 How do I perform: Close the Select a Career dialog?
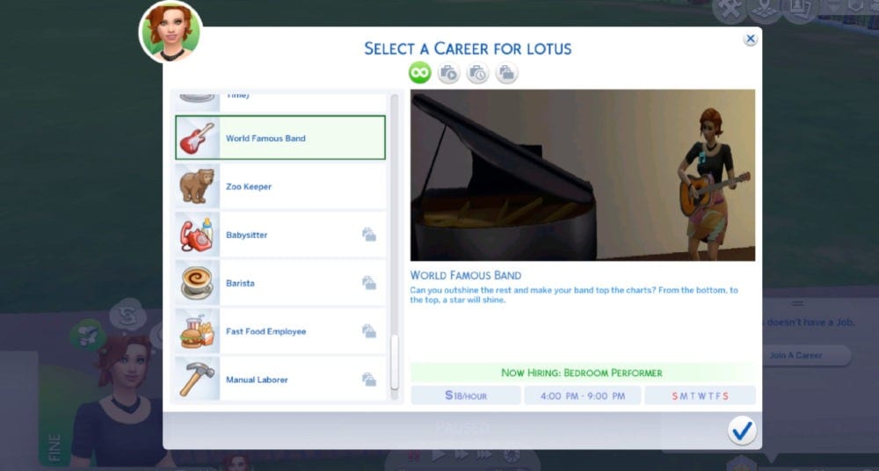[750, 39]
